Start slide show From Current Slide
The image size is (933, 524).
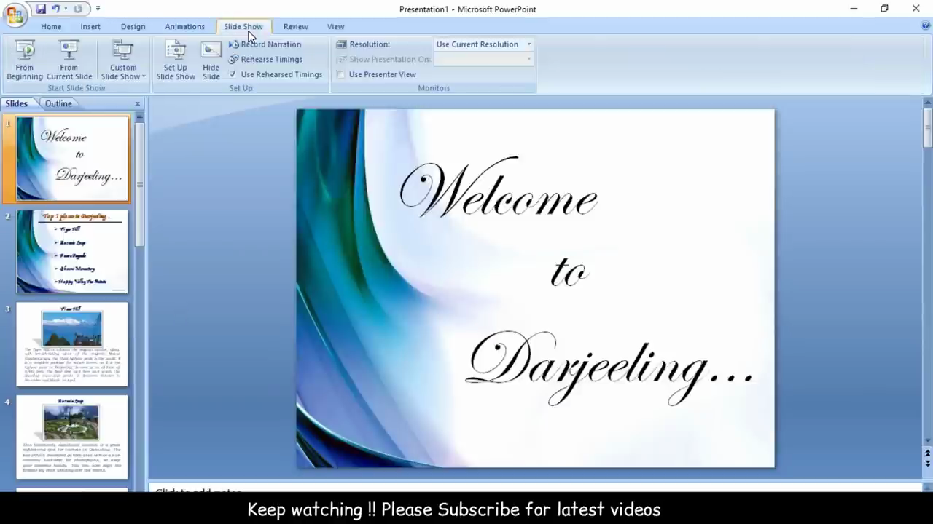coord(69,60)
